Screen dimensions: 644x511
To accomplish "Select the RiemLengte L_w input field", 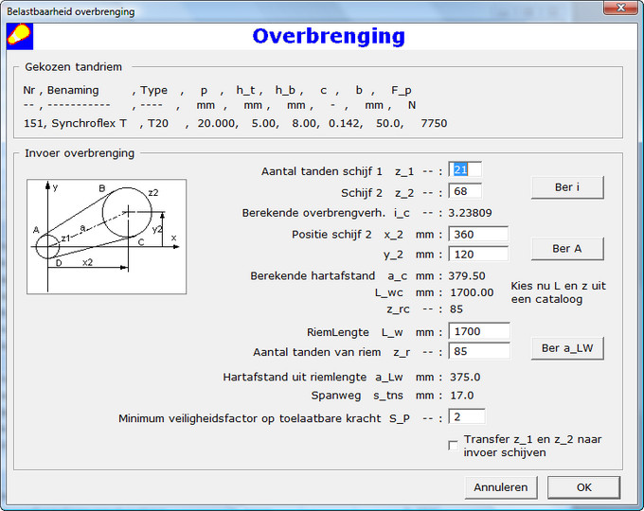I will 479,331.
